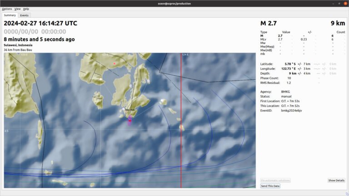Click the EventID value bmkg2024ebjv
Image resolution: width=349 pixels, height=196 pixels.
click(291, 110)
